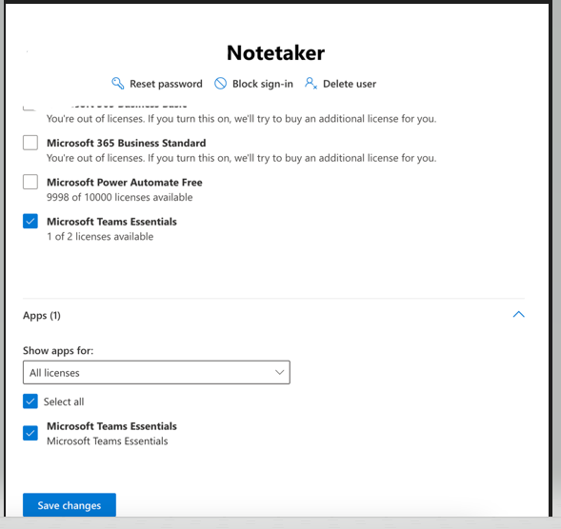Uncheck the Microsoft Teams Essentials license checkbox
The image size is (561, 529).
pyautogui.click(x=30, y=222)
